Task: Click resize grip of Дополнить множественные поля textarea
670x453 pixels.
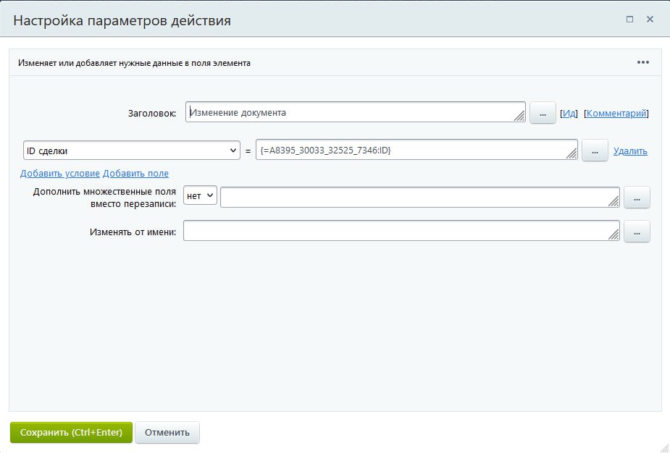Action: [614, 201]
